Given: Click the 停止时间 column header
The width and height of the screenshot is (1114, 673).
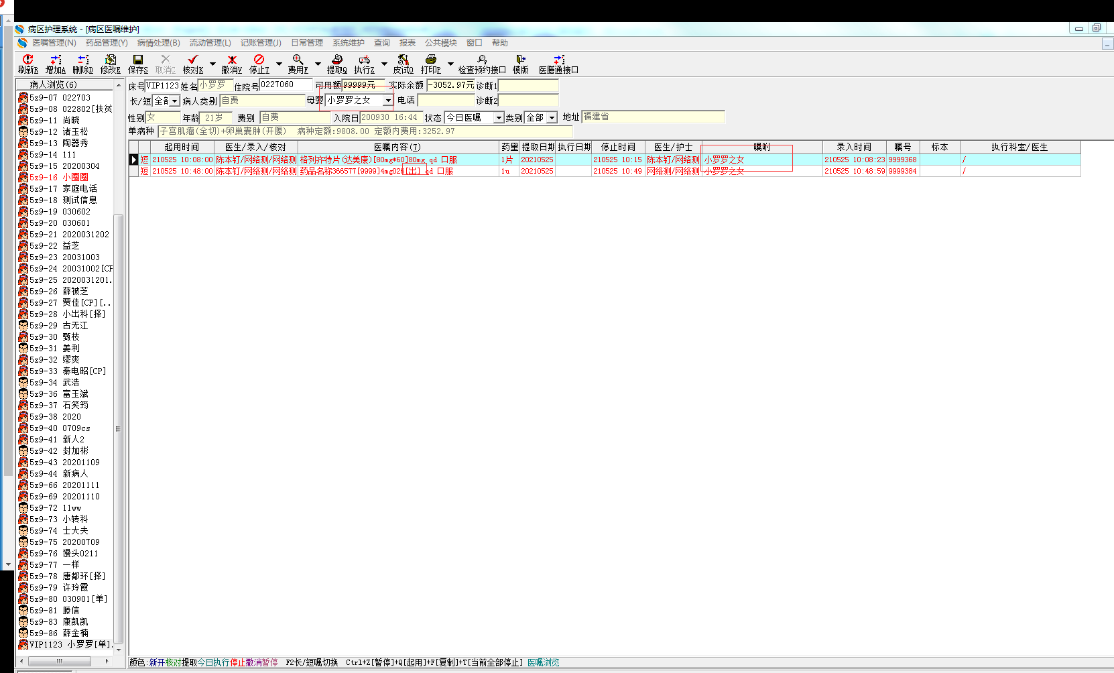Looking at the screenshot, I should coord(618,147).
